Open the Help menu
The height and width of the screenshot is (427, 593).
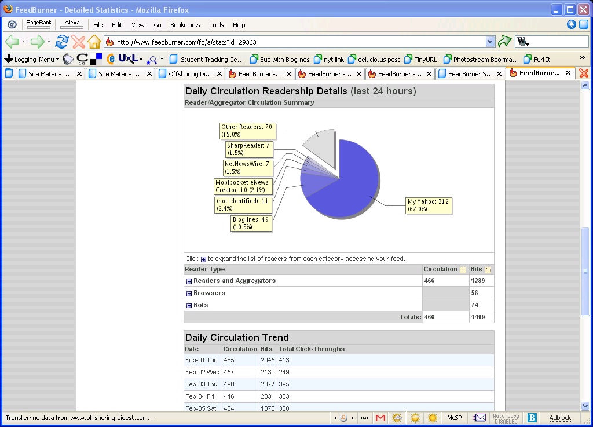[x=239, y=25]
